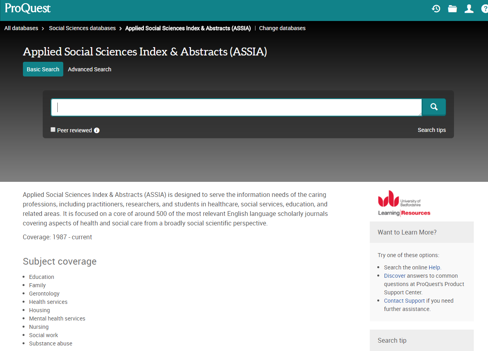Click the Peer reviewed info icon
488x351 pixels.
[x=96, y=130]
